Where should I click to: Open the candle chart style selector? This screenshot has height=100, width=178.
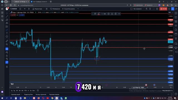coord(29,9)
